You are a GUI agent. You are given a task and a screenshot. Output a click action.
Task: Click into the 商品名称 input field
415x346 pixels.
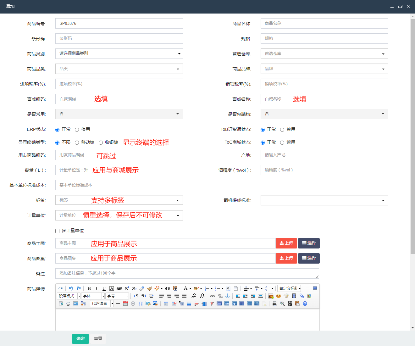(324, 24)
